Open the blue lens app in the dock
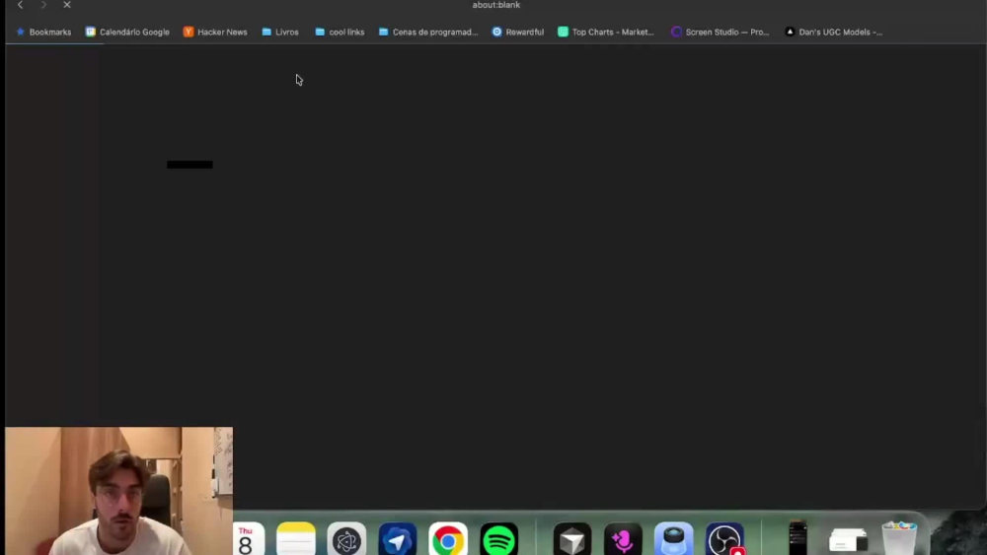The image size is (987, 555). click(673, 540)
